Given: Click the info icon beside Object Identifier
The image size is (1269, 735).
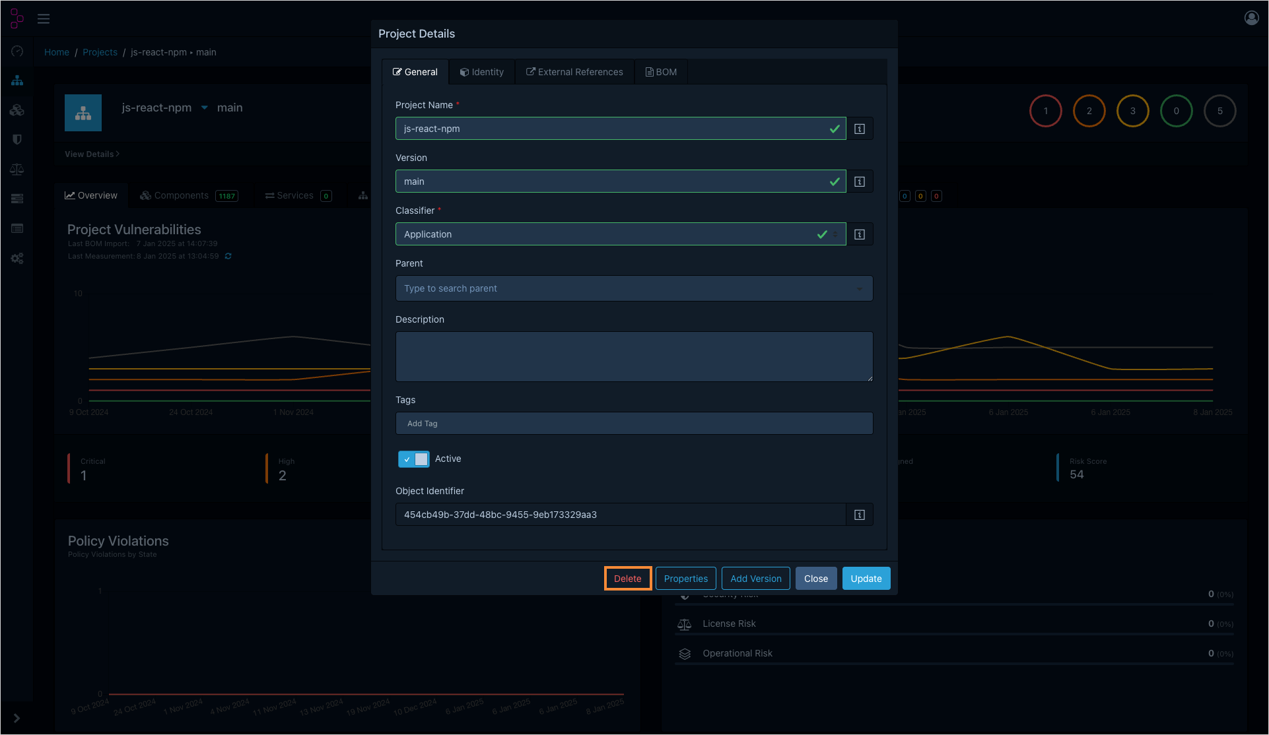Looking at the screenshot, I should click(x=859, y=514).
